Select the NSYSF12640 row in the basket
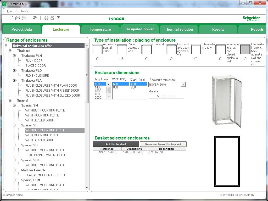 139,152
